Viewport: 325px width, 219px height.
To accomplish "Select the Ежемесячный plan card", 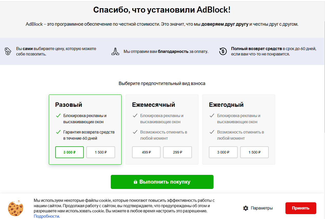I will 162,129.
